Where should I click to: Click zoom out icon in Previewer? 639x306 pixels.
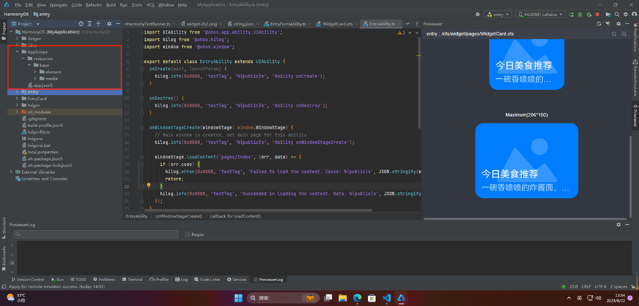point(614,34)
